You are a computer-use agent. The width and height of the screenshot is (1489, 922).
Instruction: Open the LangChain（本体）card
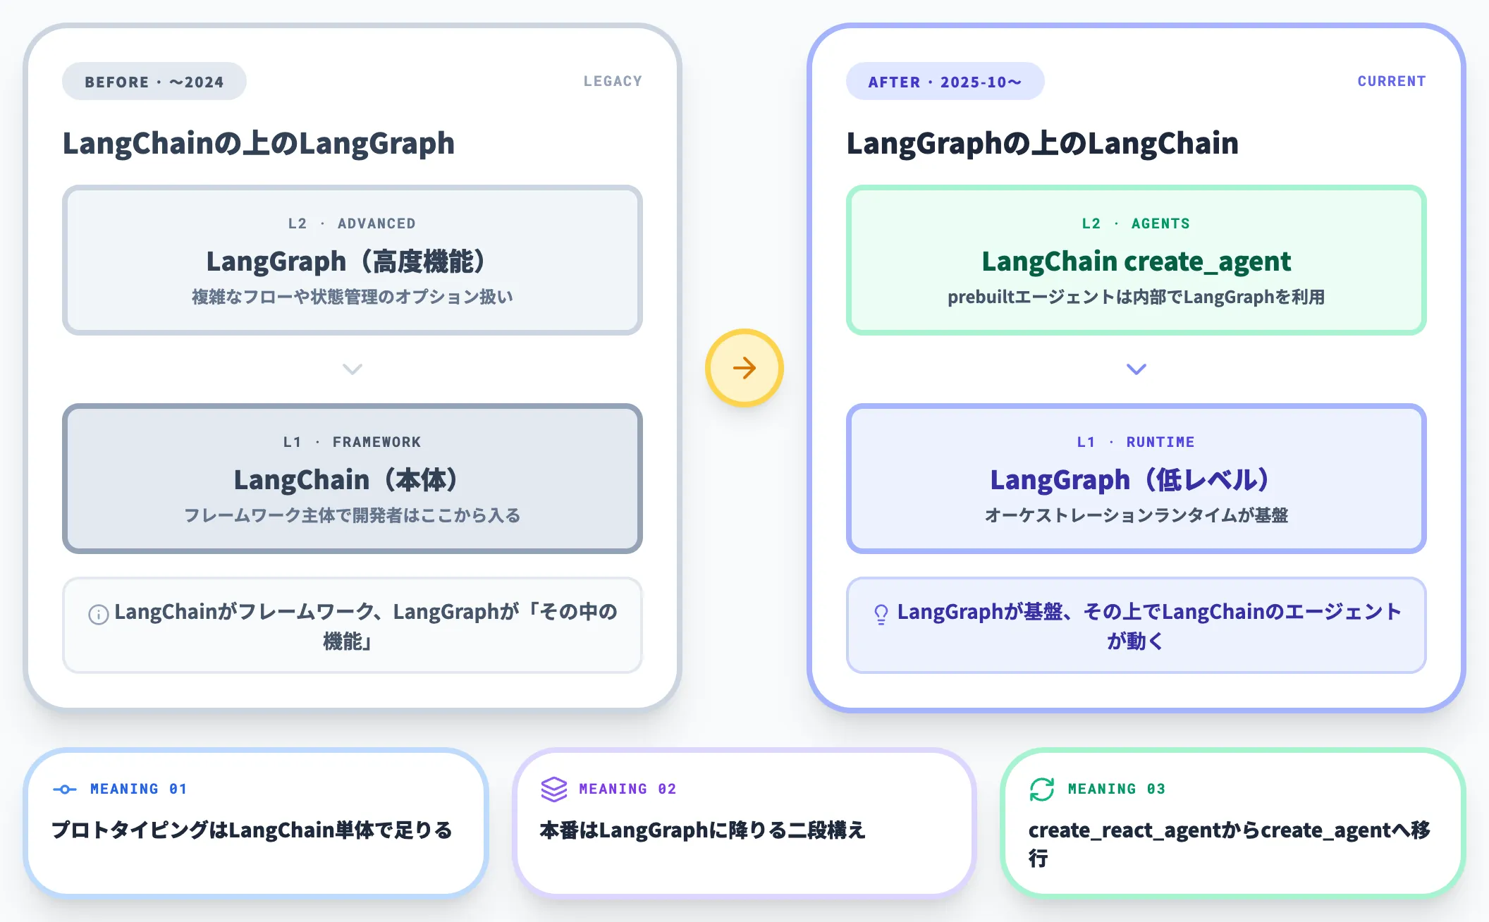353,479
